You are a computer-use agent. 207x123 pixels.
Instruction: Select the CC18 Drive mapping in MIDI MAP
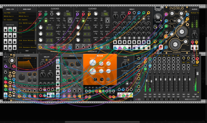27,40
